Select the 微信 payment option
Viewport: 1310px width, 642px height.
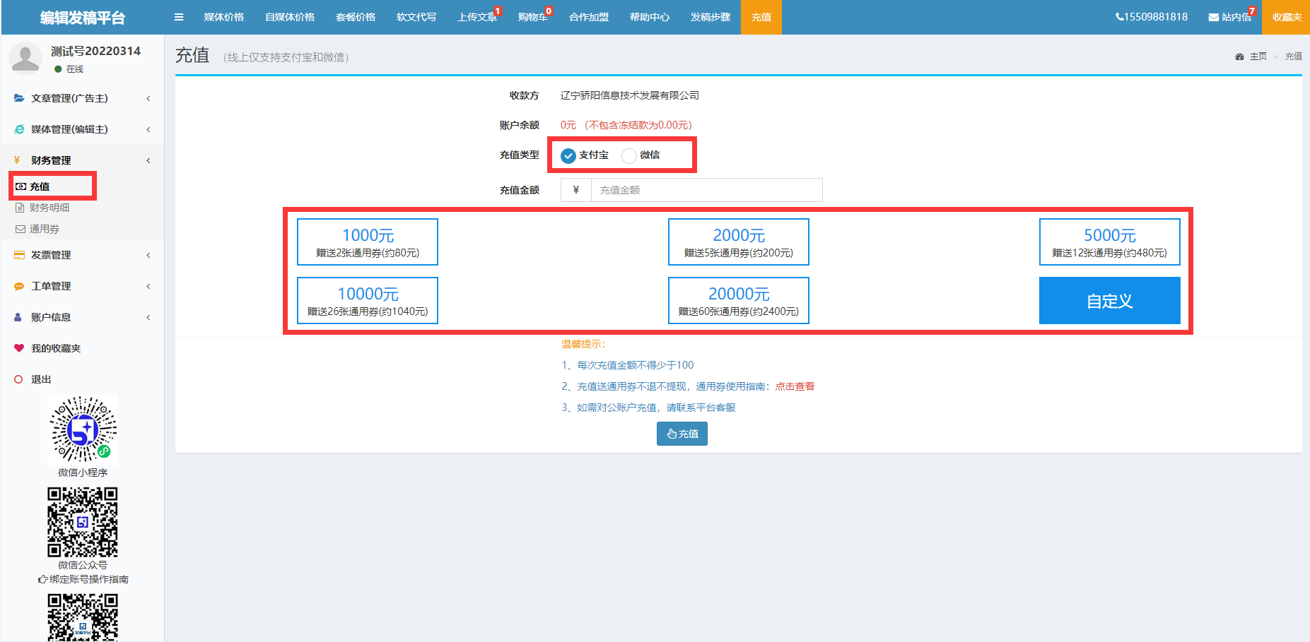pyautogui.click(x=629, y=155)
